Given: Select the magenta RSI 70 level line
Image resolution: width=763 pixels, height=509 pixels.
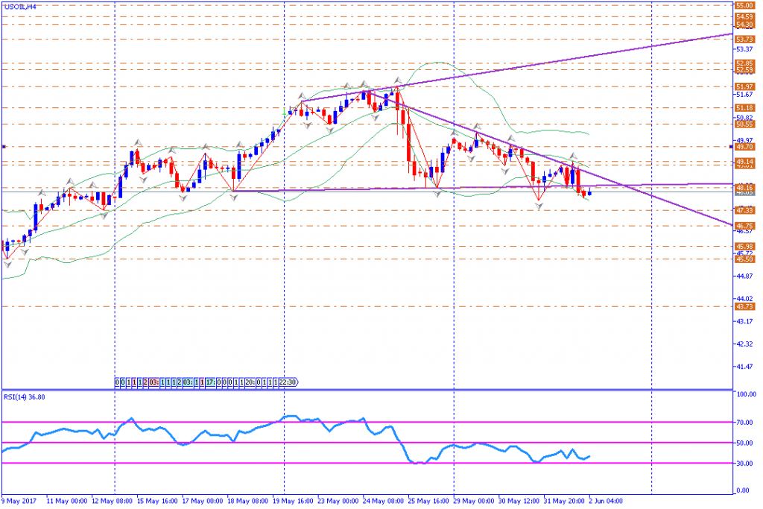Looking at the screenshot, I should point(367,423).
